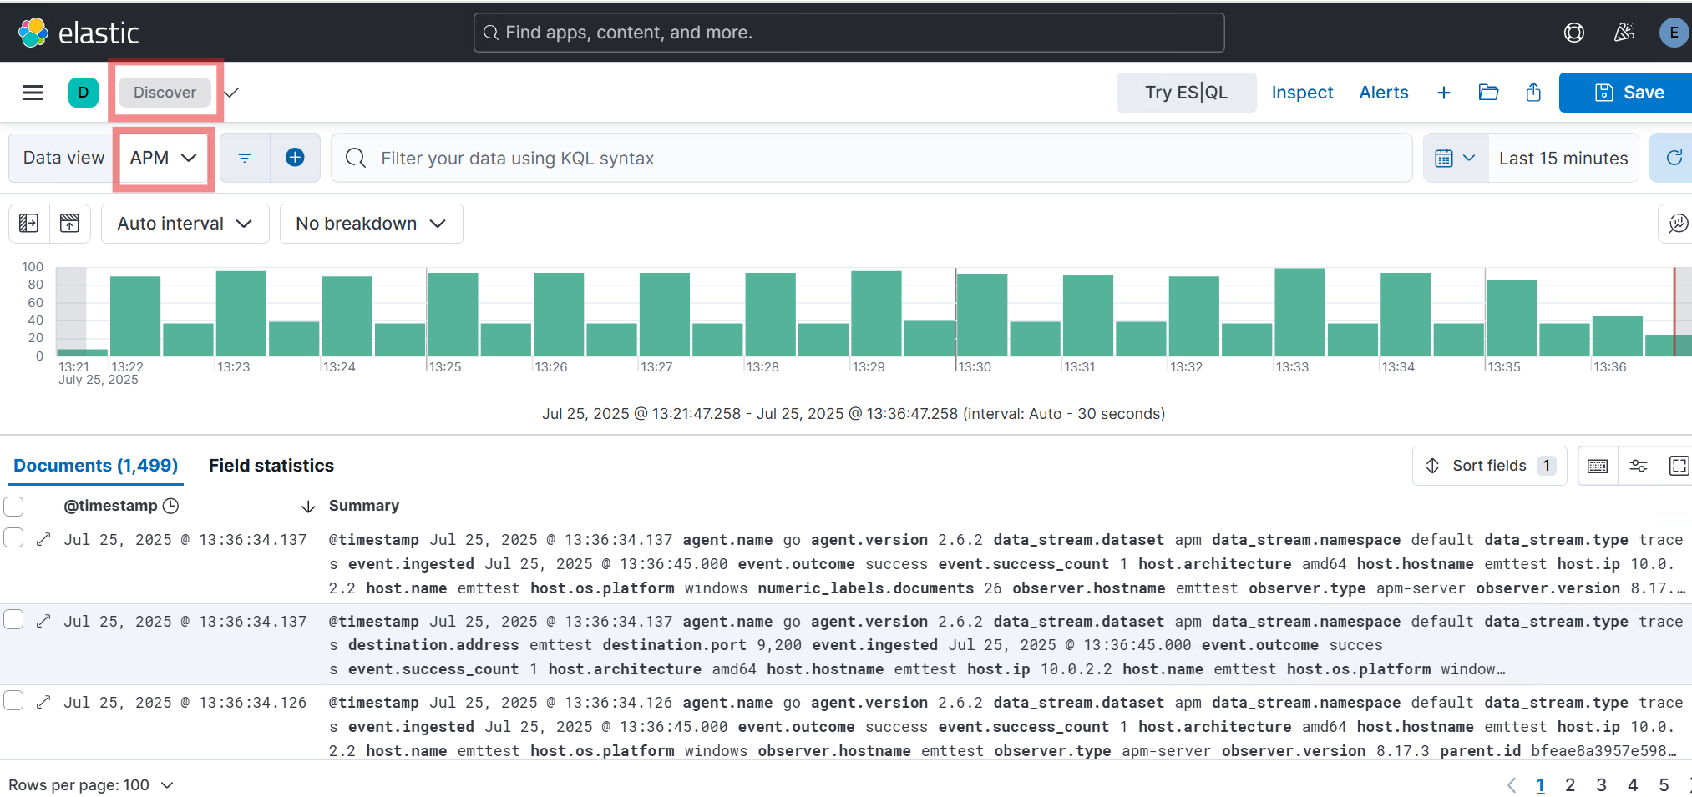Open saved search folder icon

click(1488, 93)
